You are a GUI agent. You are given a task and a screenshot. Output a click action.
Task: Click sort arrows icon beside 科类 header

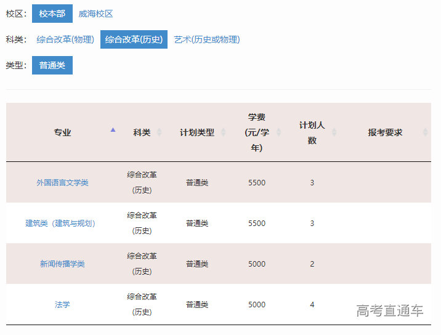[160, 132]
